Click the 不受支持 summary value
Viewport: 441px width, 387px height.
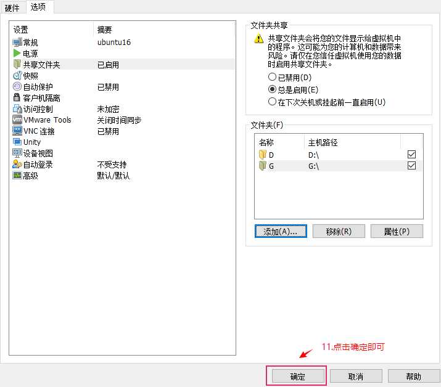click(x=112, y=165)
